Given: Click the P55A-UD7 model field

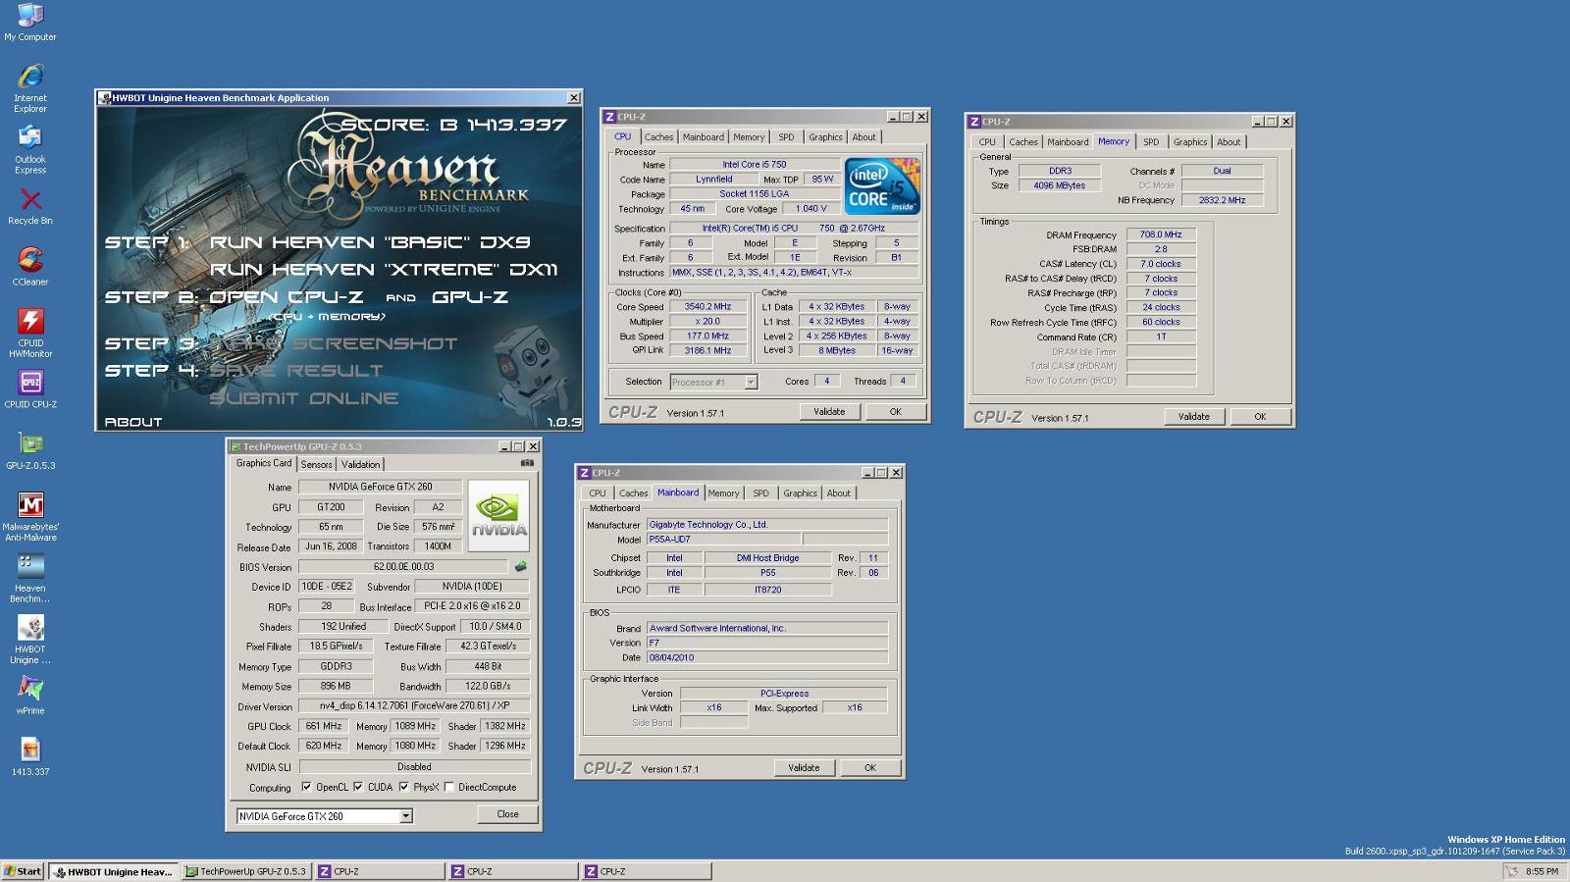Looking at the screenshot, I should [x=724, y=540].
